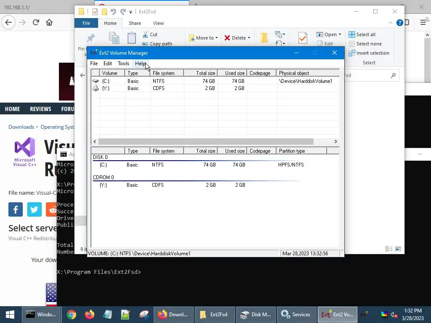Select the DISK 0 group label

coord(100,157)
